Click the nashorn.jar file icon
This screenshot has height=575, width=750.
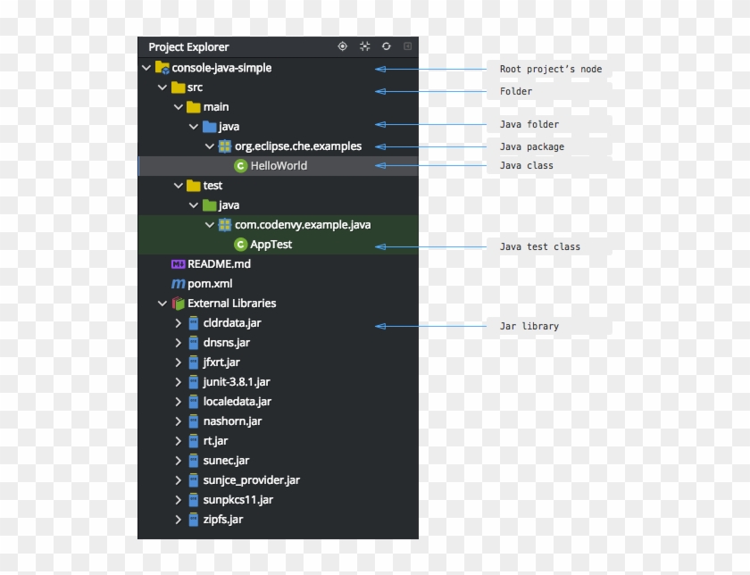(193, 421)
